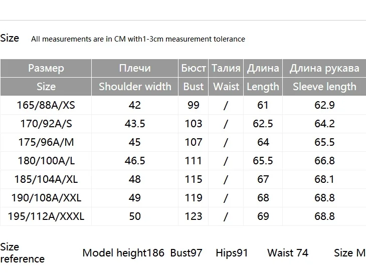This screenshot has height=276, width=366.
Task: Click the 180/100A/L size cell
Action: click(46, 161)
